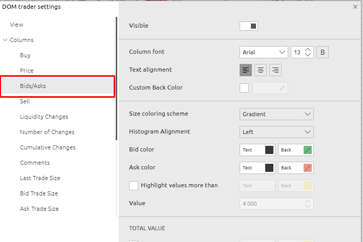The height and width of the screenshot is (242, 363).
Task: Open the Arial column font dropdown
Action: 264,52
